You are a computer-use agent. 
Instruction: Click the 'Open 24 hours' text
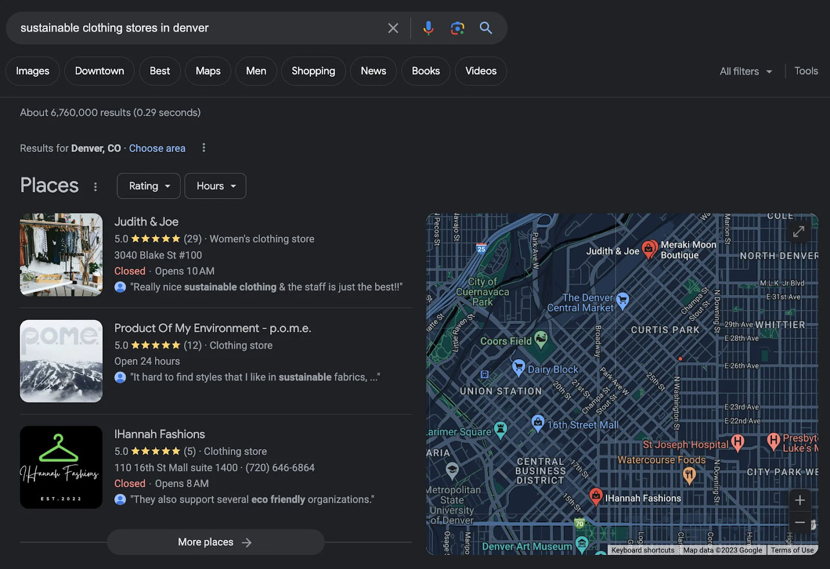(147, 362)
